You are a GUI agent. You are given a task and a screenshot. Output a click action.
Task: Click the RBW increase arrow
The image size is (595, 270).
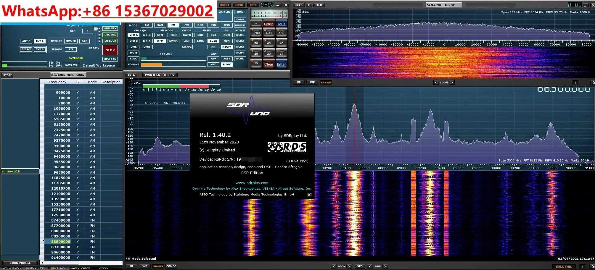click(386, 266)
